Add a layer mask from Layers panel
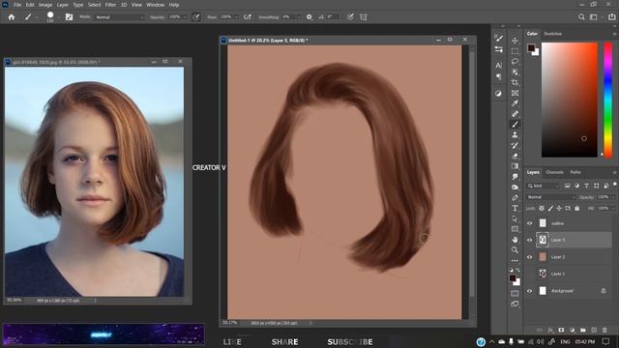This screenshot has width=619, height=348. pyautogui.click(x=561, y=330)
